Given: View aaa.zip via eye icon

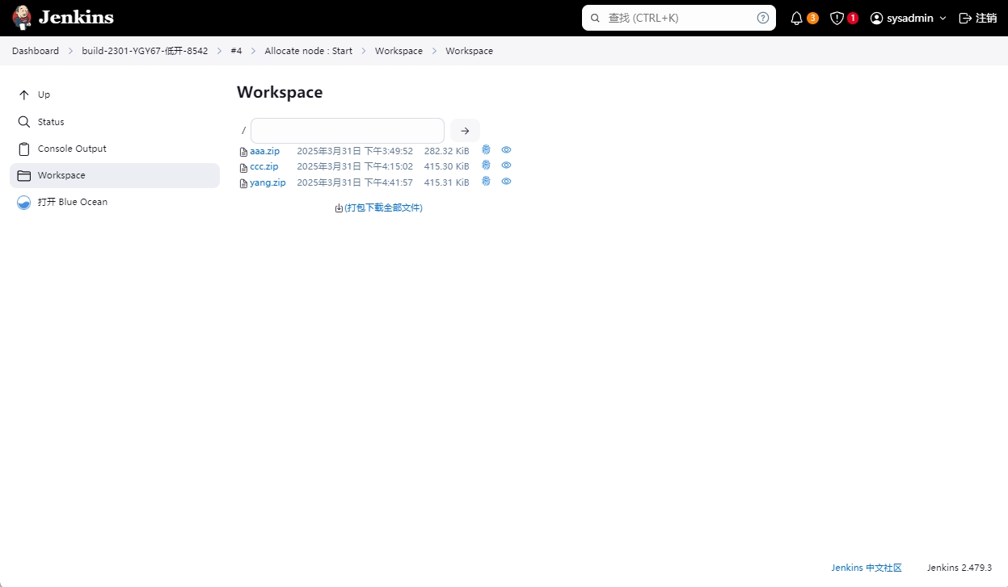Looking at the screenshot, I should pos(506,149).
